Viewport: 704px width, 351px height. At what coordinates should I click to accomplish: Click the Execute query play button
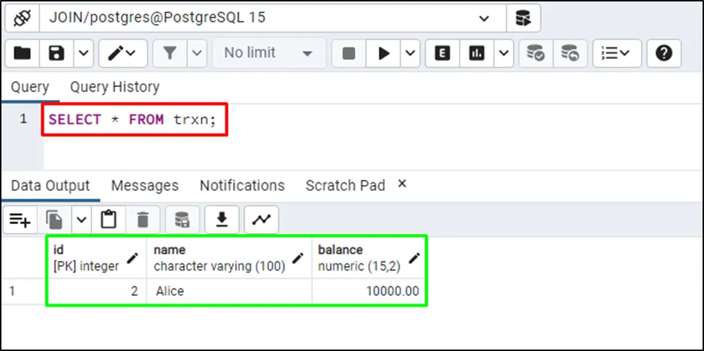pyautogui.click(x=384, y=53)
